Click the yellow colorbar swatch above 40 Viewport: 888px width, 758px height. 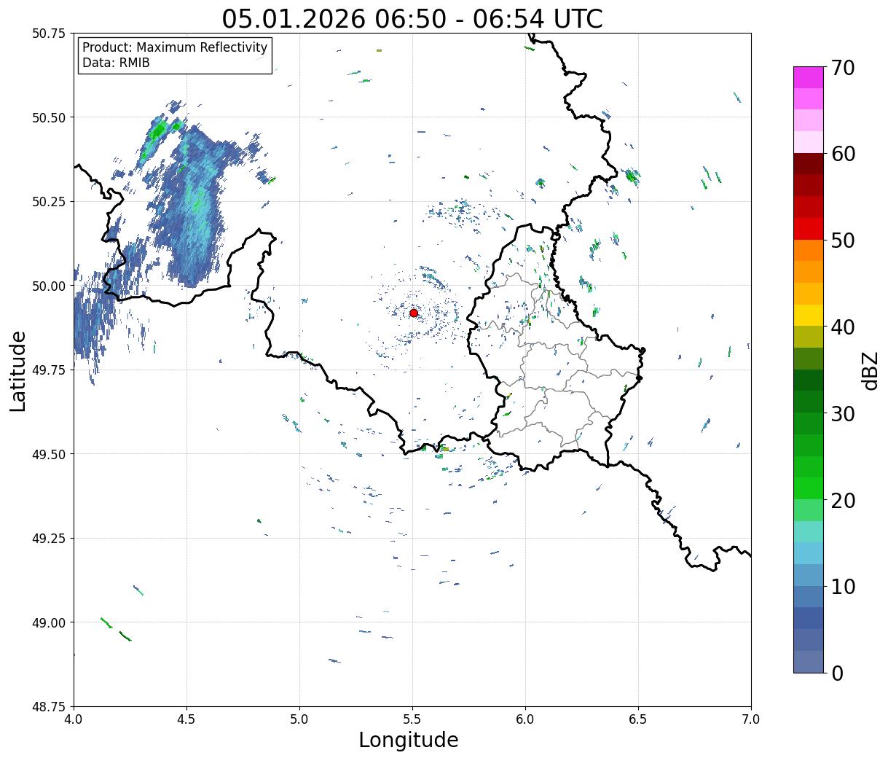coord(809,315)
